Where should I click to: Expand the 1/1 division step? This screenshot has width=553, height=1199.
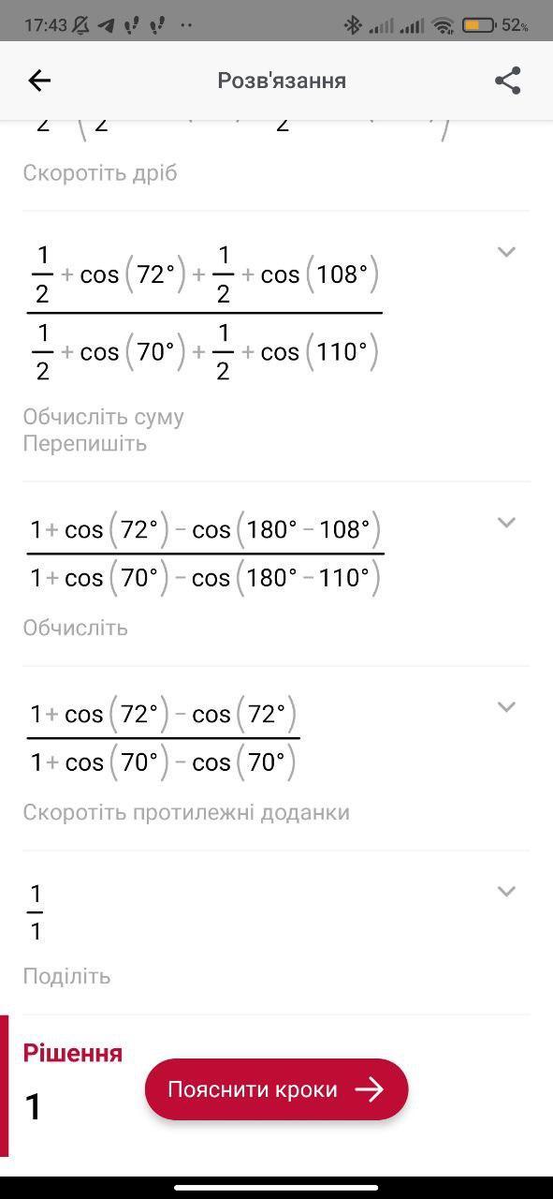(x=506, y=892)
